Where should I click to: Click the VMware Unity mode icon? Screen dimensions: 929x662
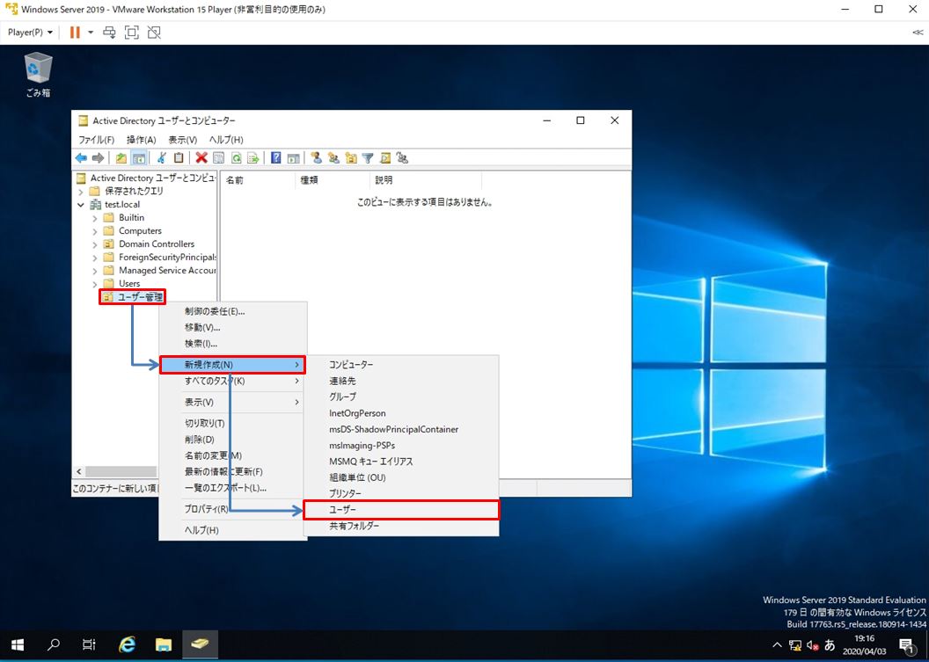154,32
